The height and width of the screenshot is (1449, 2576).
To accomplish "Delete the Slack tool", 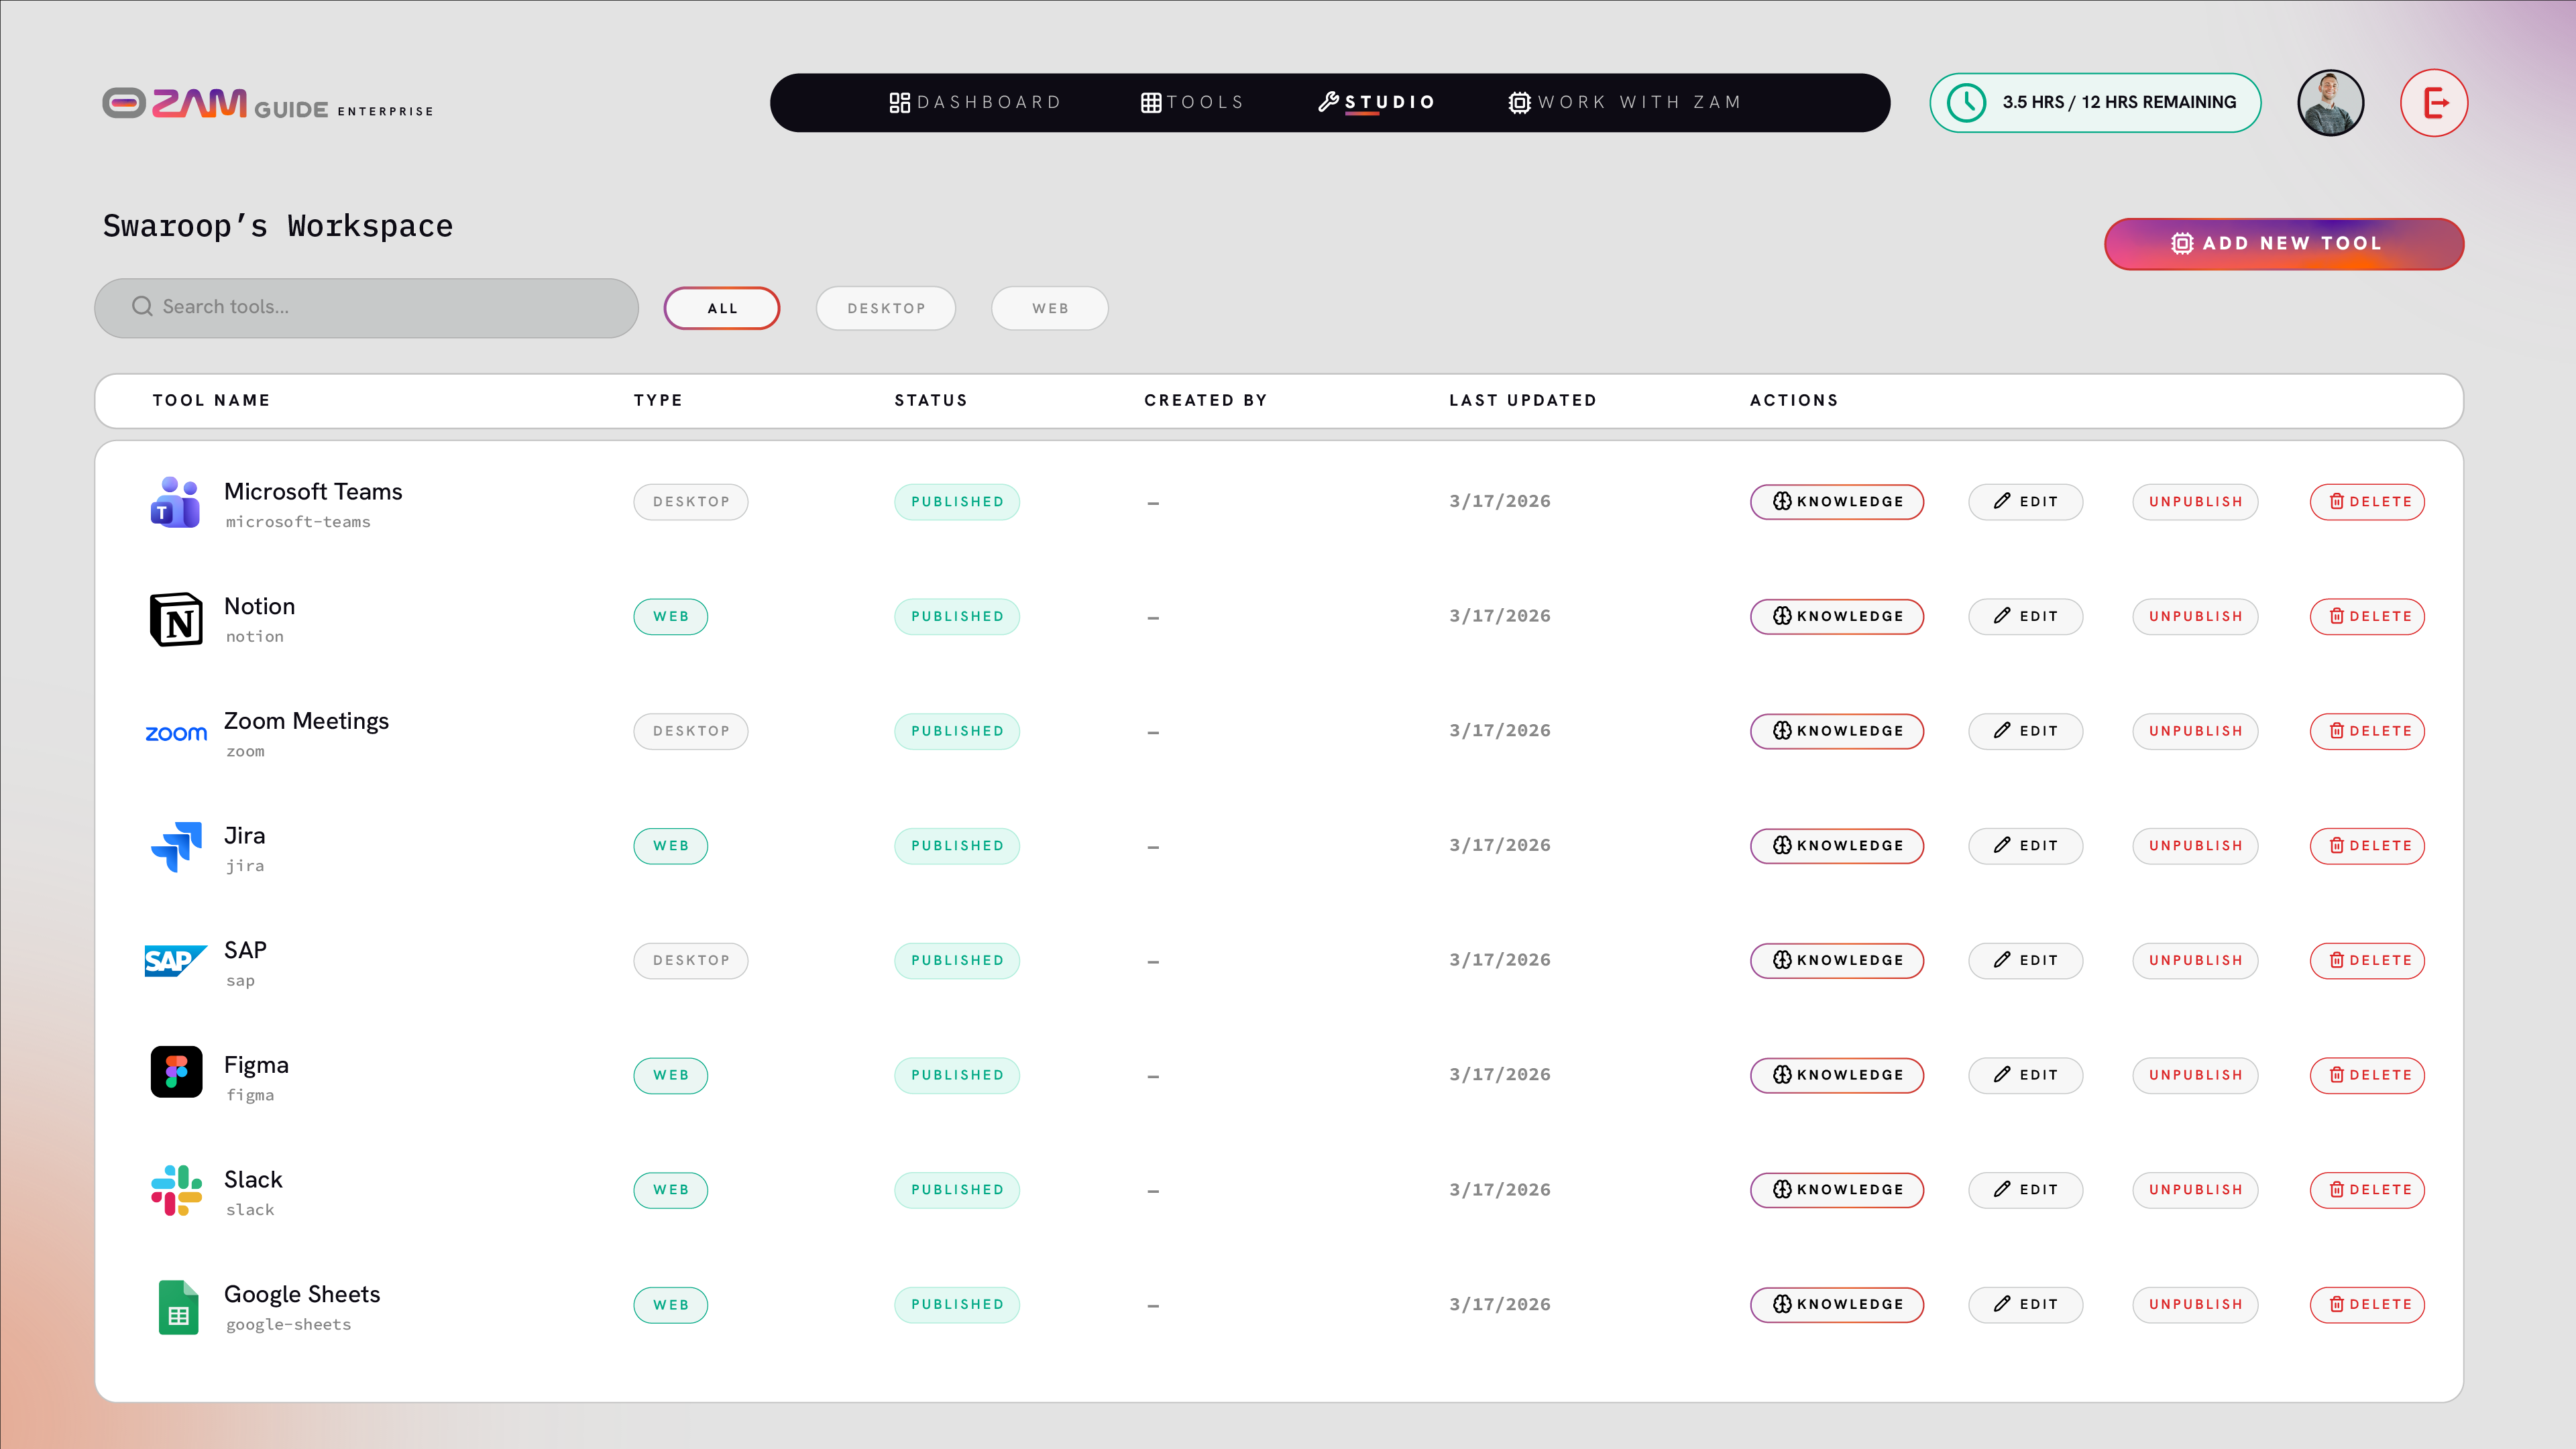I will (2367, 1190).
